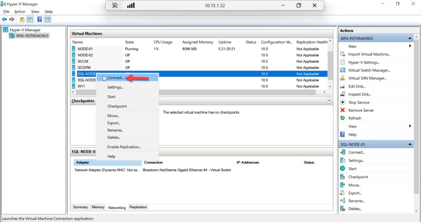This screenshot has width=421, height=222.
Task: Select the SCDPM virtual machine row
Action: 199,67
